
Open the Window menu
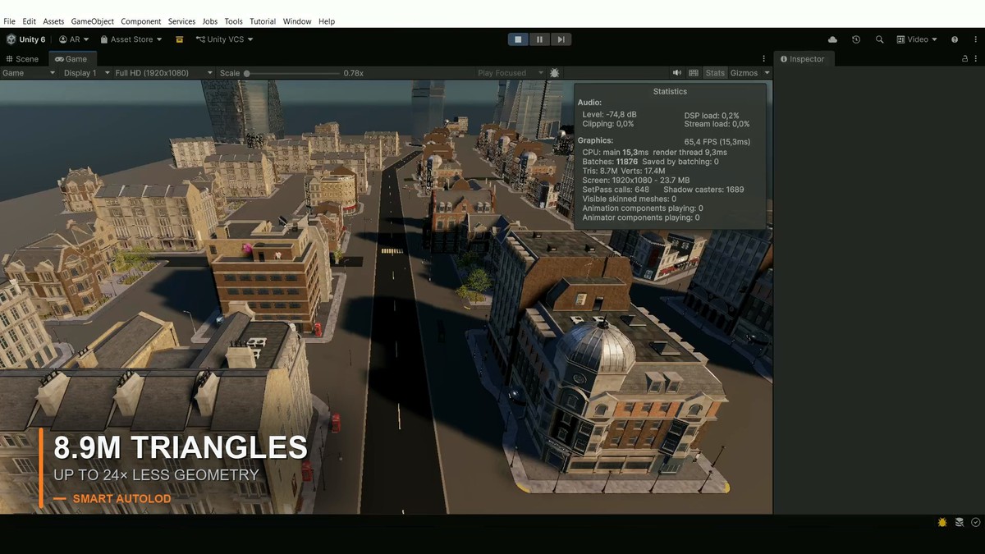pos(297,21)
